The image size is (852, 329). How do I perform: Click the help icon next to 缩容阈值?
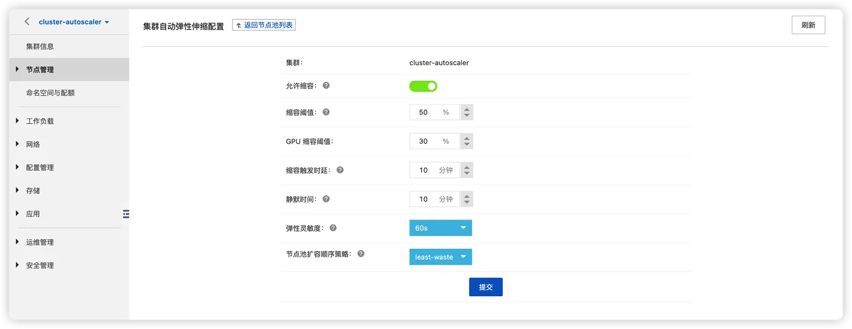coord(326,112)
